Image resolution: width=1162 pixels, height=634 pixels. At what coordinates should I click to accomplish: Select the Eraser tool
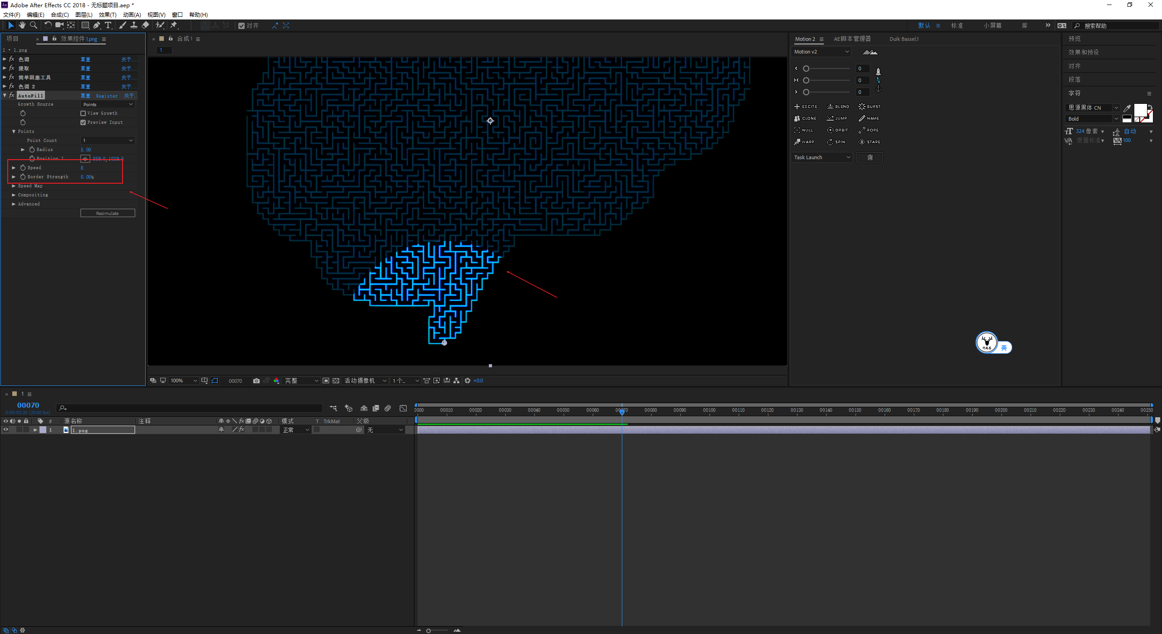pos(145,25)
